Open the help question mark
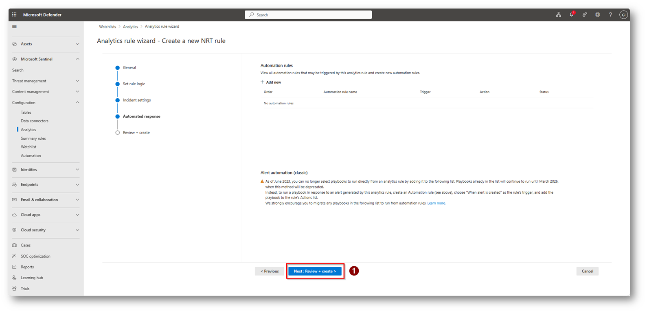Screen dimensions: 647x313 pos(610,15)
